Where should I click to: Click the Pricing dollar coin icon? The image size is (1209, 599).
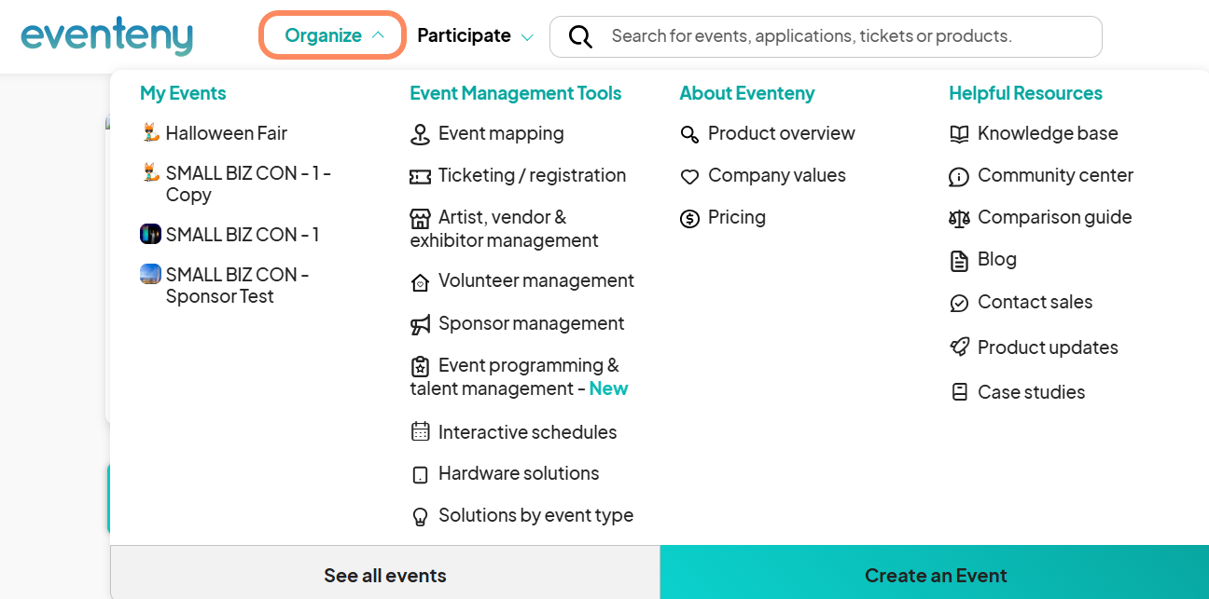(x=689, y=218)
